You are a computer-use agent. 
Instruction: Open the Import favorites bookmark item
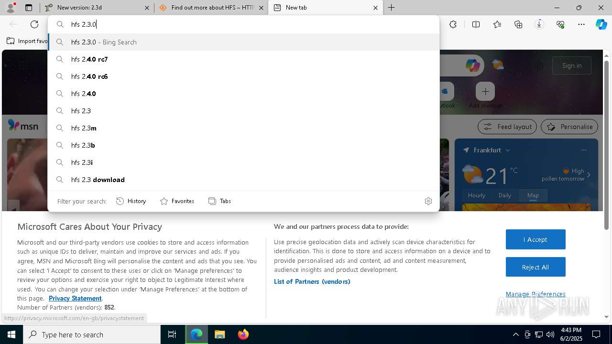point(27,41)
